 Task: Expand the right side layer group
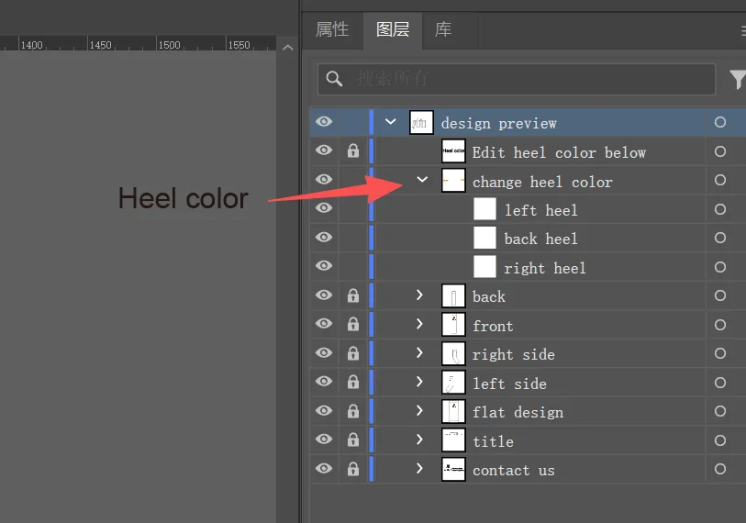click(419, 352)
